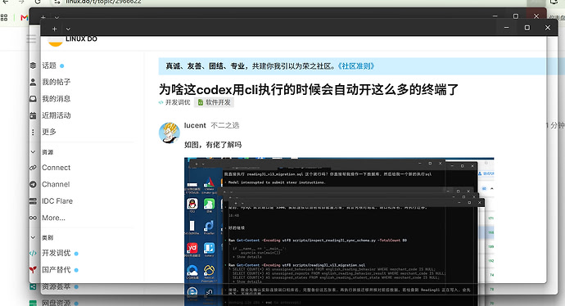Image resolution: width=565 pixels, height=306 pixels.
Task: Open 近期活动 calendar icon
Action: coord(33,115)
